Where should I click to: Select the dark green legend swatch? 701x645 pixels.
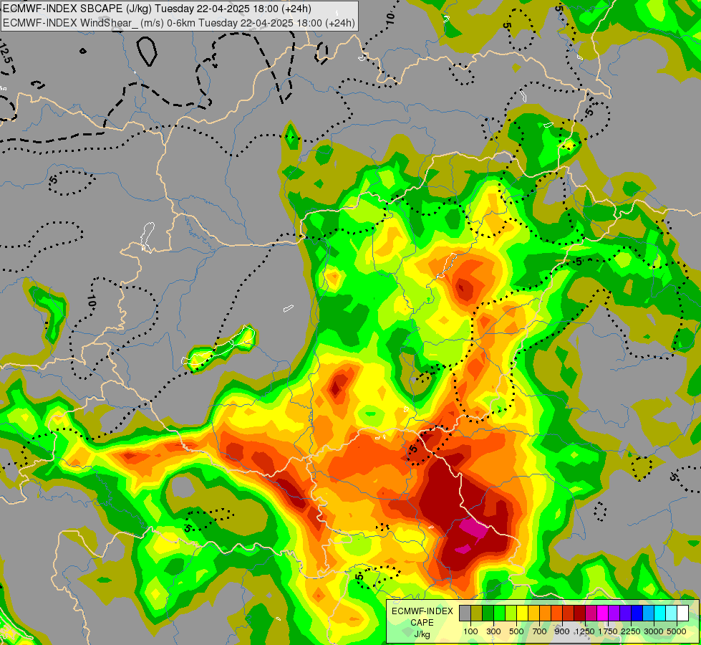[x=488, y=613]
